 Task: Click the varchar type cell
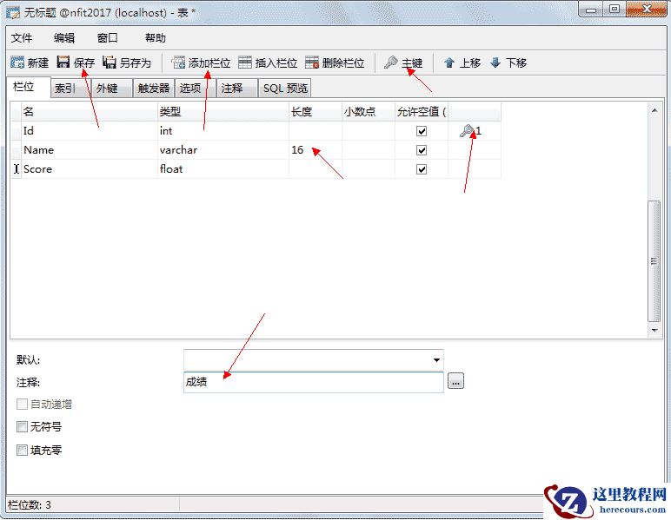tap(223, 150)
